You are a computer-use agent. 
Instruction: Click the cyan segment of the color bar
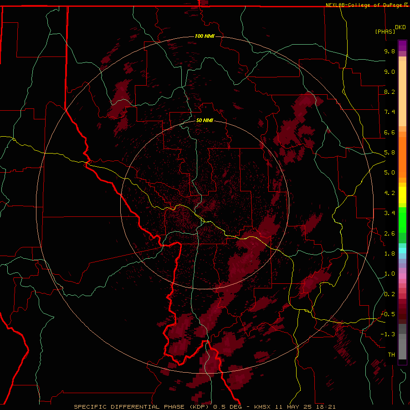[402, 251]
